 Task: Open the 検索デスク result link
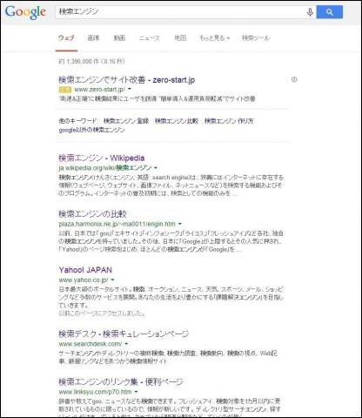point(124,334)
